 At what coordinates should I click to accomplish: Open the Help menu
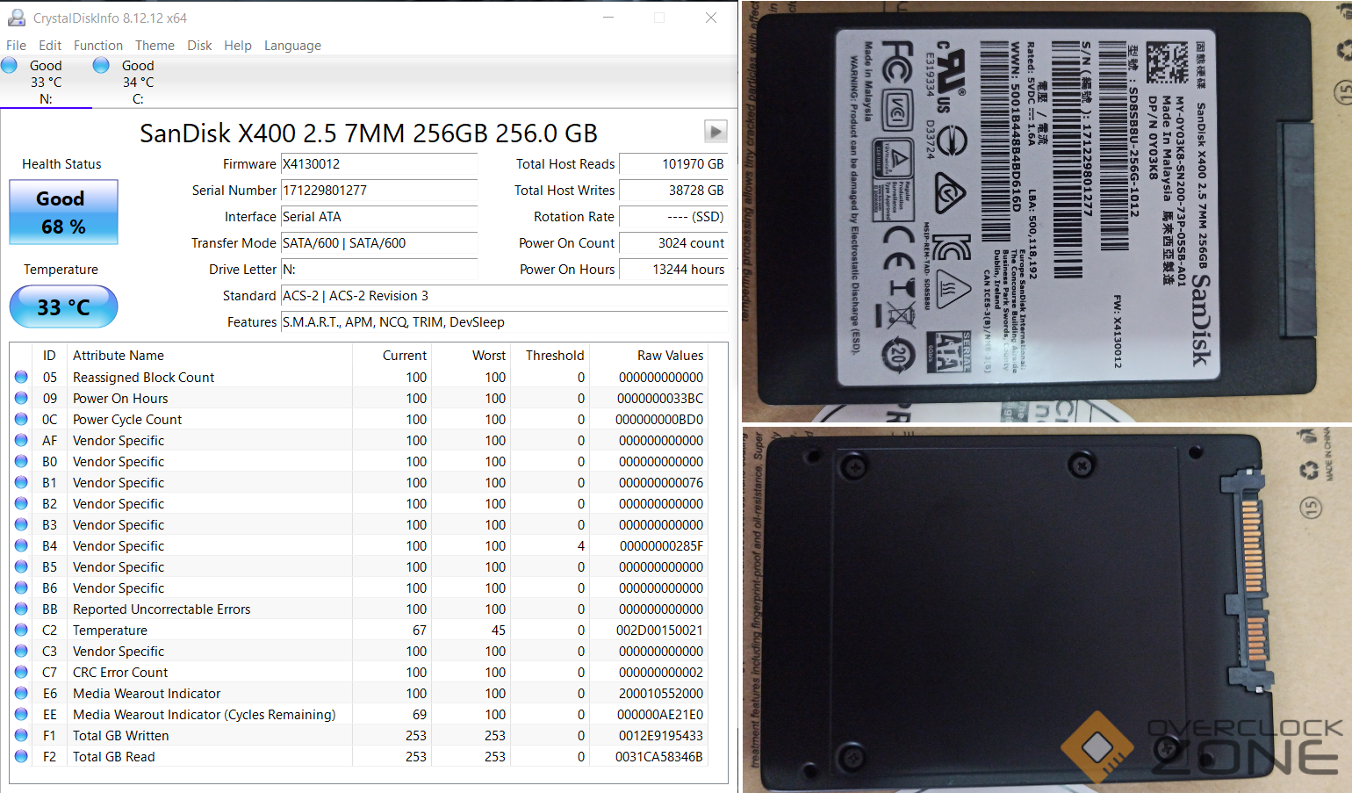click(237, 46)
